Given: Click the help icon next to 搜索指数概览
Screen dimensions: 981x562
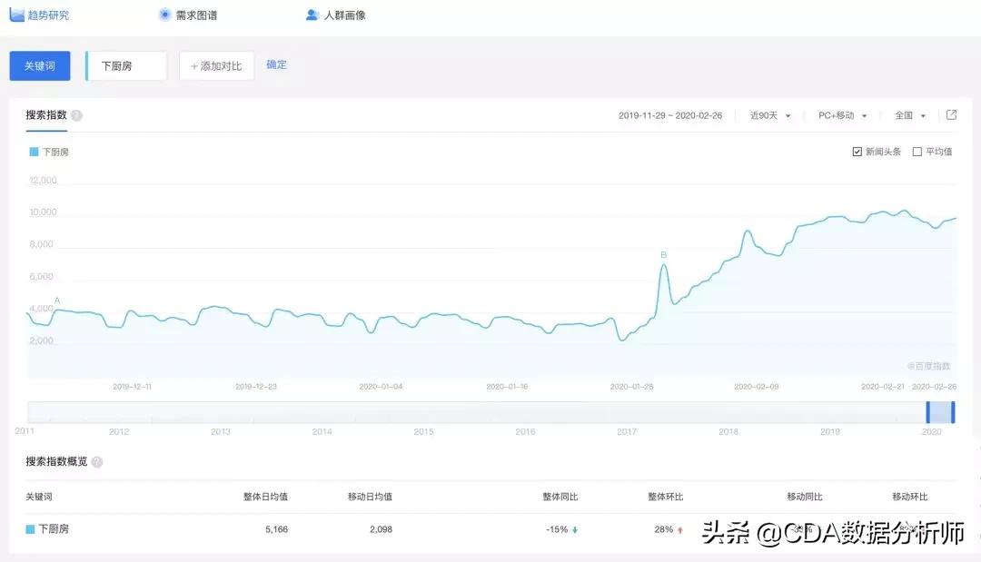Looking at the screenshot, I should click(97, 462).
